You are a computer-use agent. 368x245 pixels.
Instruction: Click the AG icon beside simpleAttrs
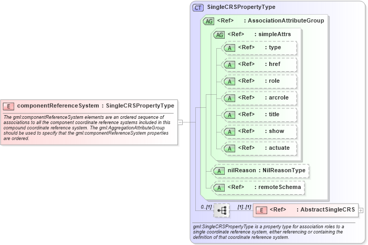point(219,35)
